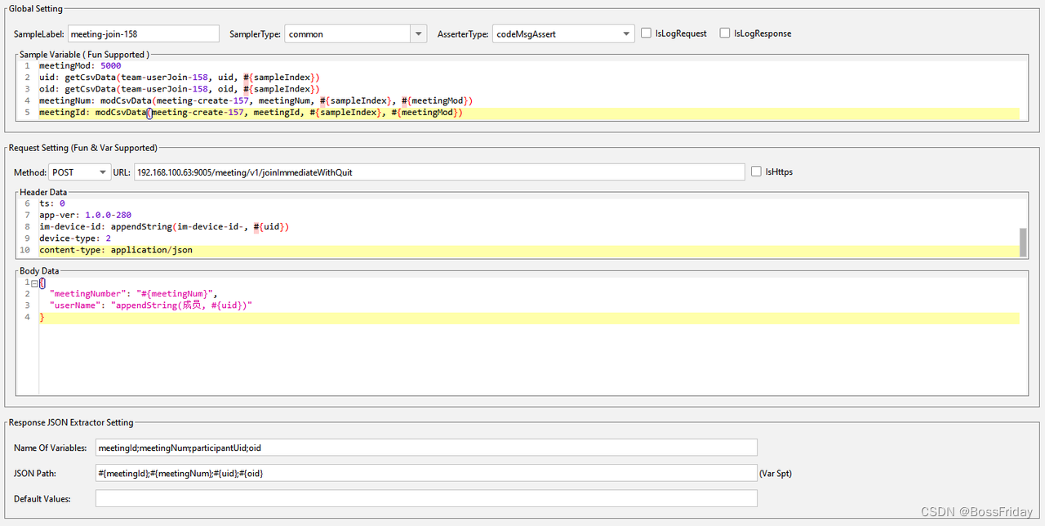Click the 'content-type: application/json' line

coord(529,250)
